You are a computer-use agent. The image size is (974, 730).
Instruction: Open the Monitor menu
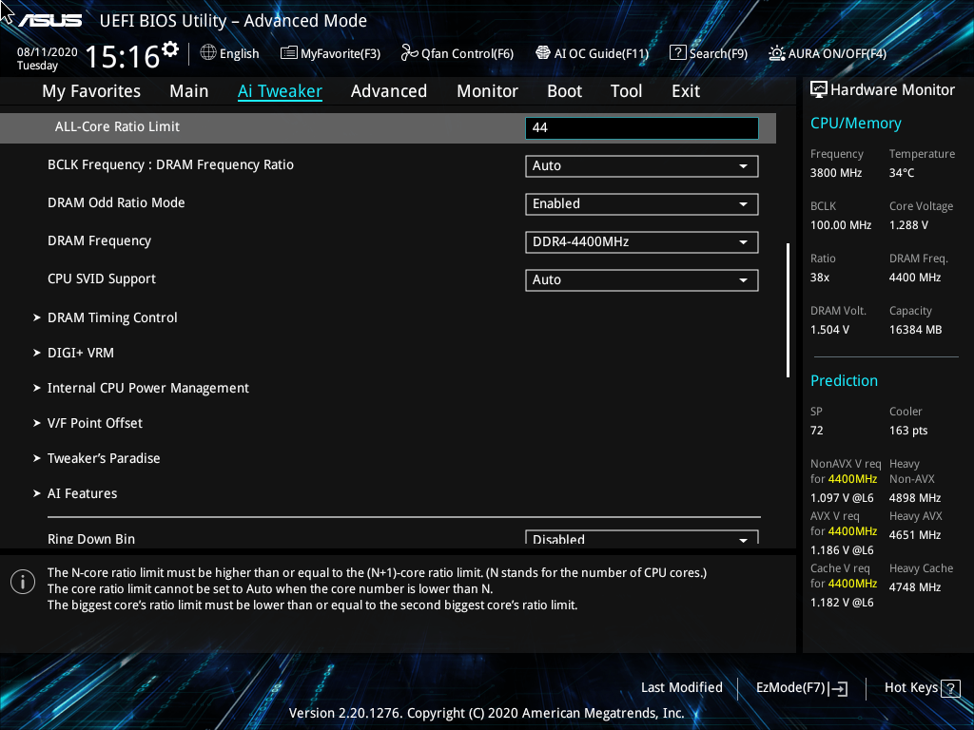(487, 90)
